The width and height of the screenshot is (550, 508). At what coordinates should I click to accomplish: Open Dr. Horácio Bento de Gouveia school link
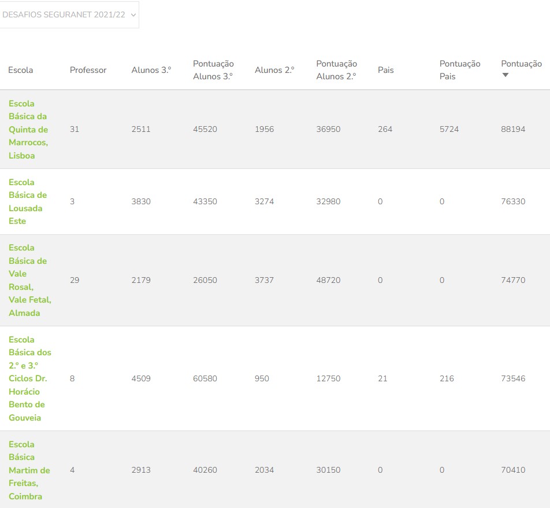(30, 378)
